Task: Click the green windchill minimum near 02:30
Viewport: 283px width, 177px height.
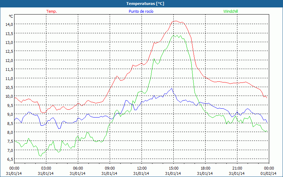Action: [x=41, y=156]
